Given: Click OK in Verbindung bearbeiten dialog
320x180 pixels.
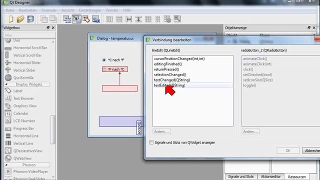Looking at the screenshot, I should tap(288, 150).
